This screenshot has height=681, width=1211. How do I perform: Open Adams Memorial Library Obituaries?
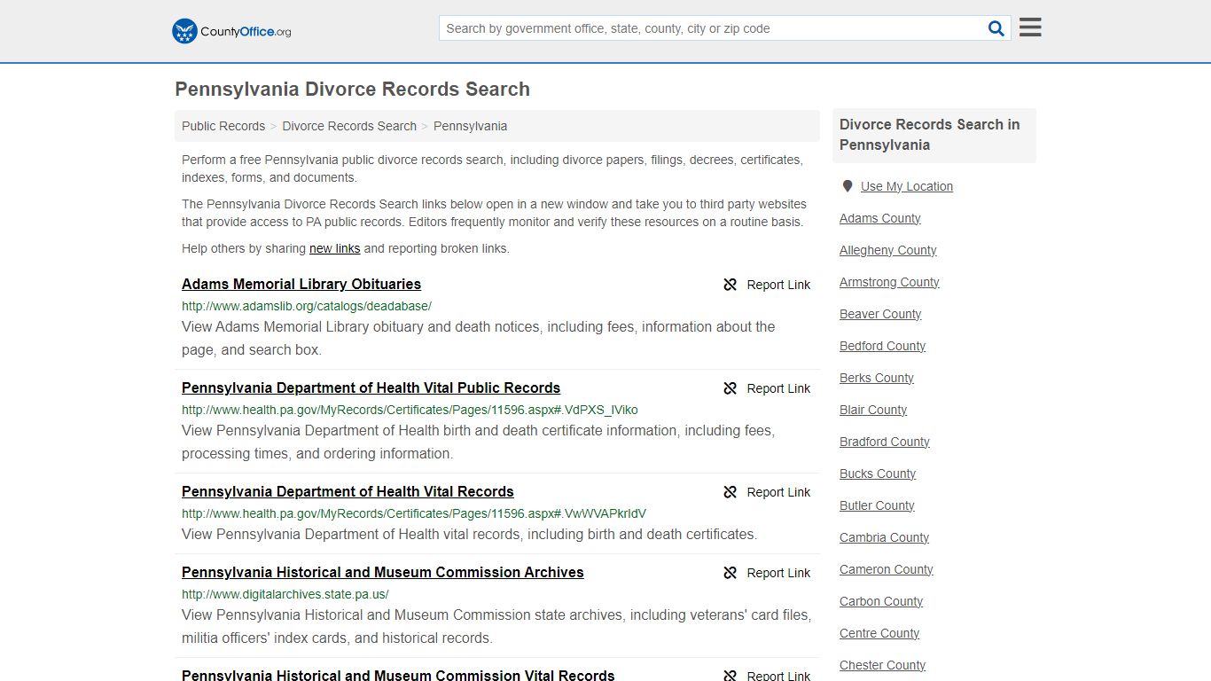(301, 284)
